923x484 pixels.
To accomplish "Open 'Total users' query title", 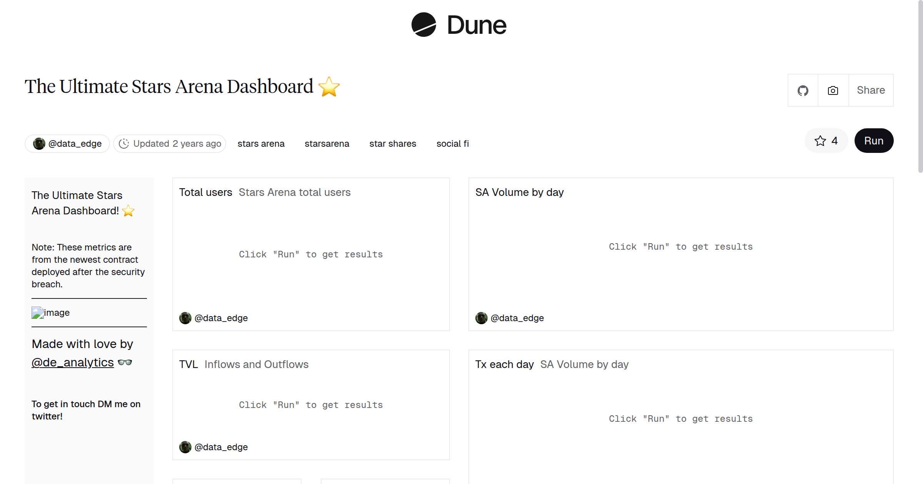I will [x=206, y=192].
